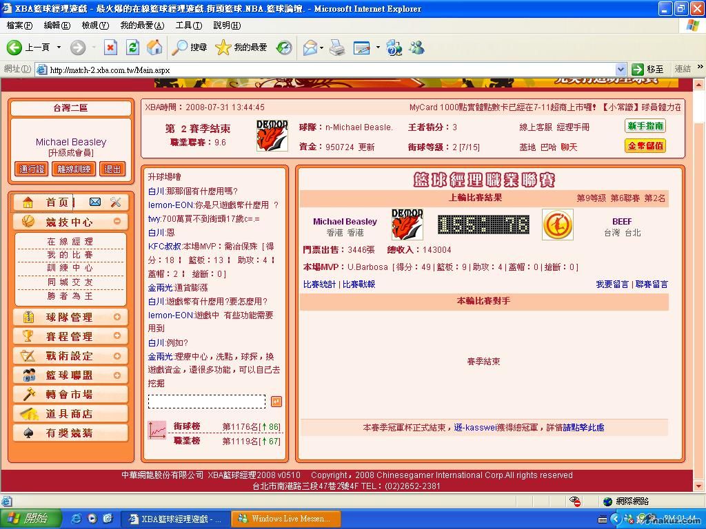
Task: Open the 檢視(V) menu
Action: (x=95, y=25)
